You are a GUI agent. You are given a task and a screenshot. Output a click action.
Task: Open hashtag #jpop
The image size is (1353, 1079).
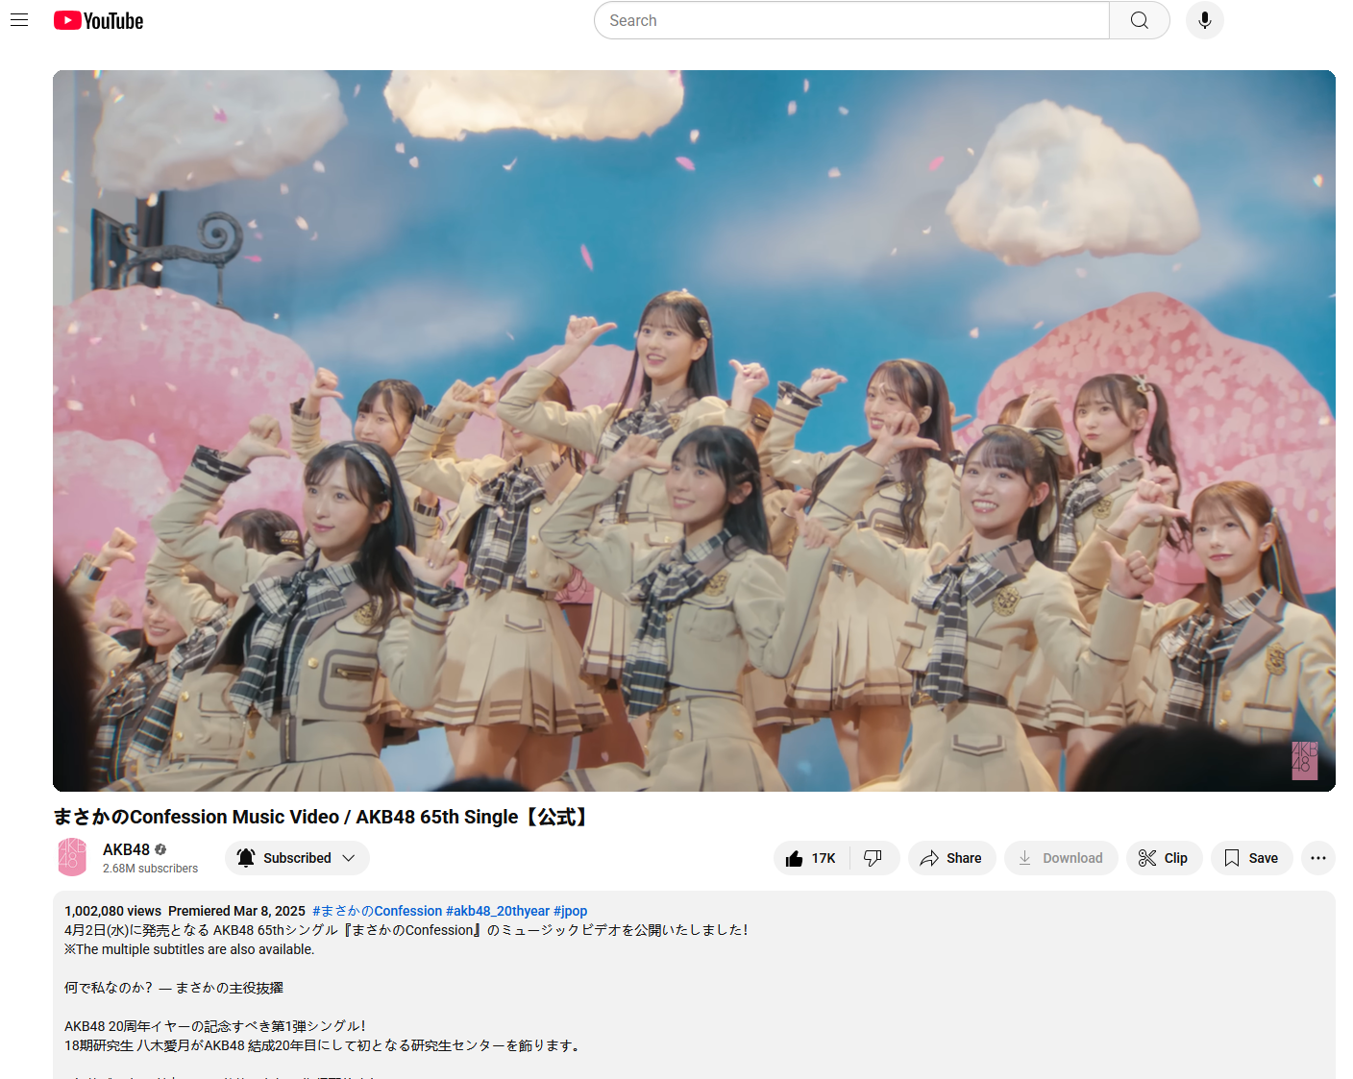tap(570, 911)
